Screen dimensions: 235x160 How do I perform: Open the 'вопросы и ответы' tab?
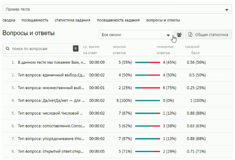[163, 20]
